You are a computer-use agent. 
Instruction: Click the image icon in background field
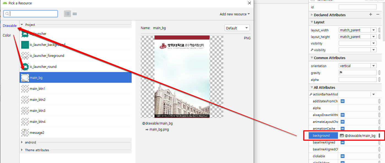(x=342, y=136)
